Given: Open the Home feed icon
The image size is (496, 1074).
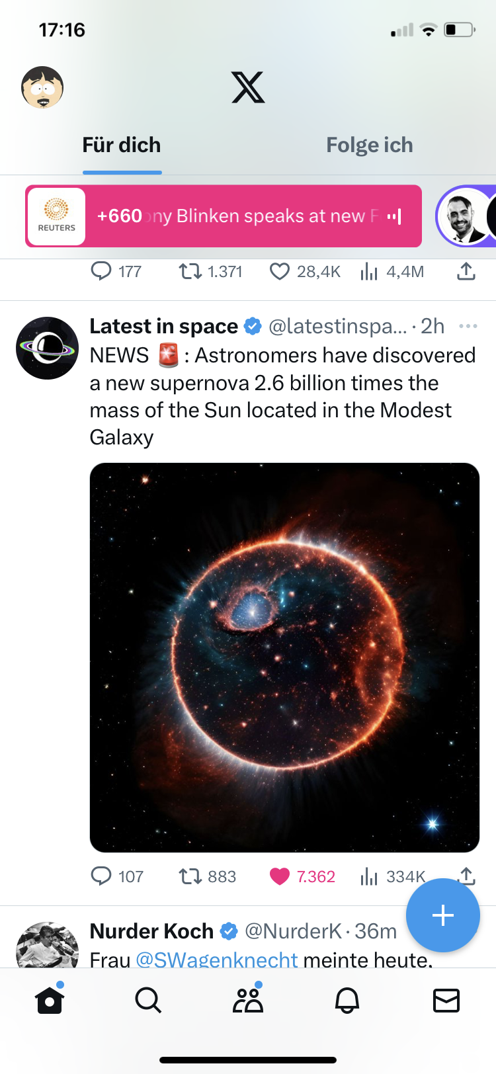Looking at the screenshot, I should (50, 1000).
